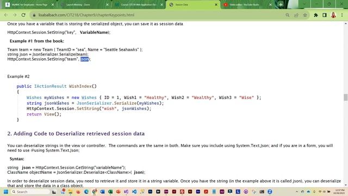Viewport: 348px width, 196px height.
Task: Open Adobe Illustrator from taskbar
Action: click(x=190, y=192)
